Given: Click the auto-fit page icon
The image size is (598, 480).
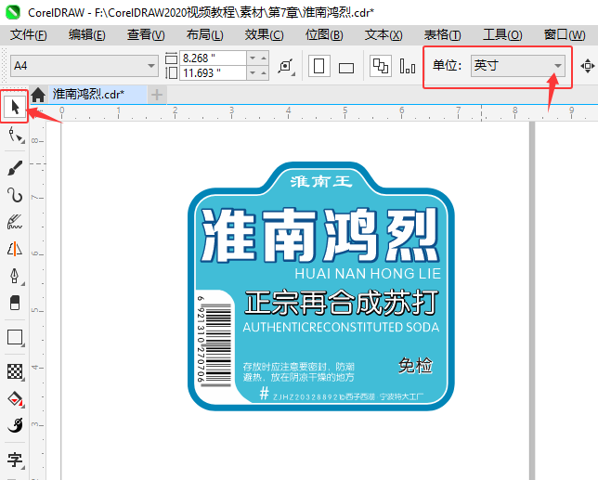Looking at the screenshot, I should (x=286, y=66).
